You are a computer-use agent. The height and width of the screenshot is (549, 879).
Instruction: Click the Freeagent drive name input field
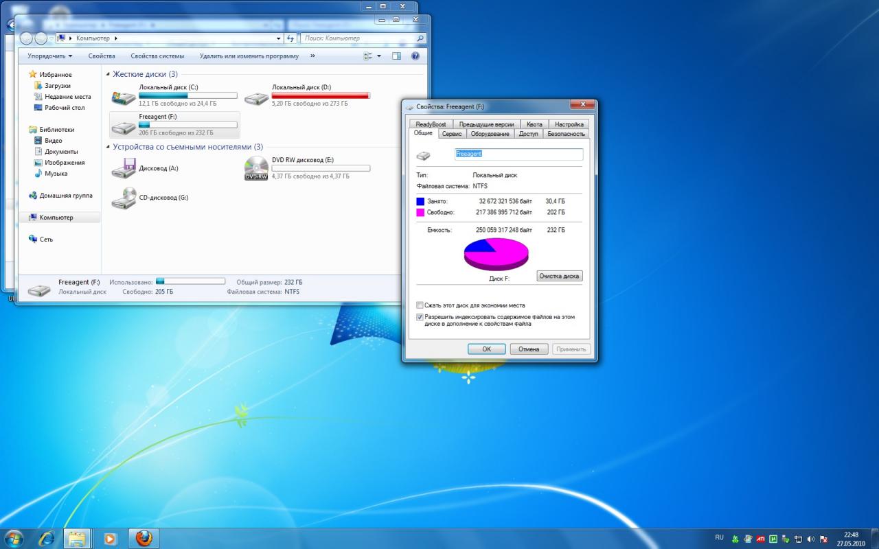coord(518,154)
